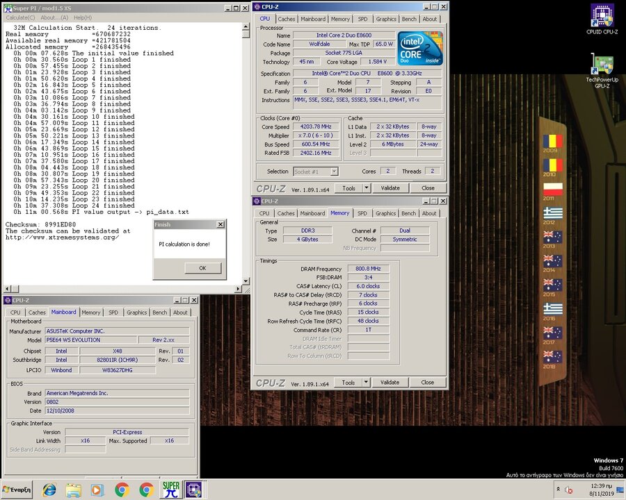Click the DRAM Frequency 800.8 MHz value
Image resolution: width=626 pixels, height=500 pixels.
pyautogui.click(x=368, y=269)
